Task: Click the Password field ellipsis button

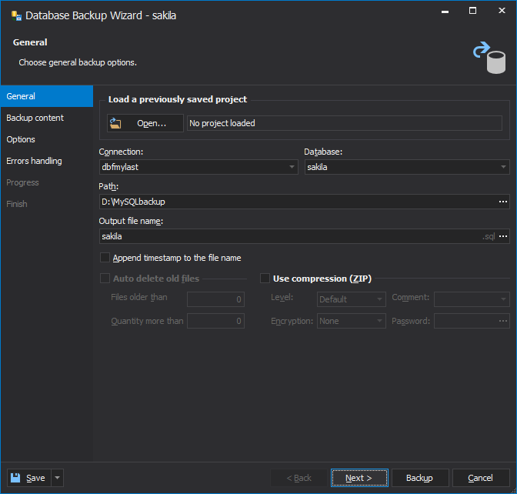Action: point(503,321)
